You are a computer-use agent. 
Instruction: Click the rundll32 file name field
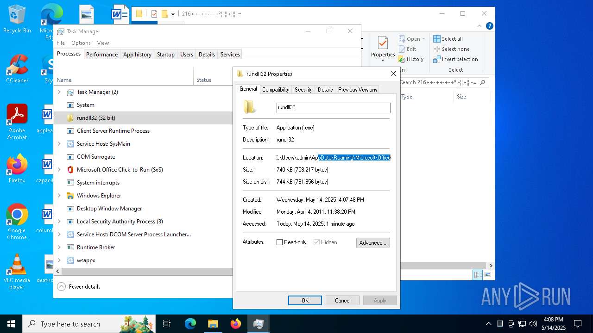coord(334,108)
